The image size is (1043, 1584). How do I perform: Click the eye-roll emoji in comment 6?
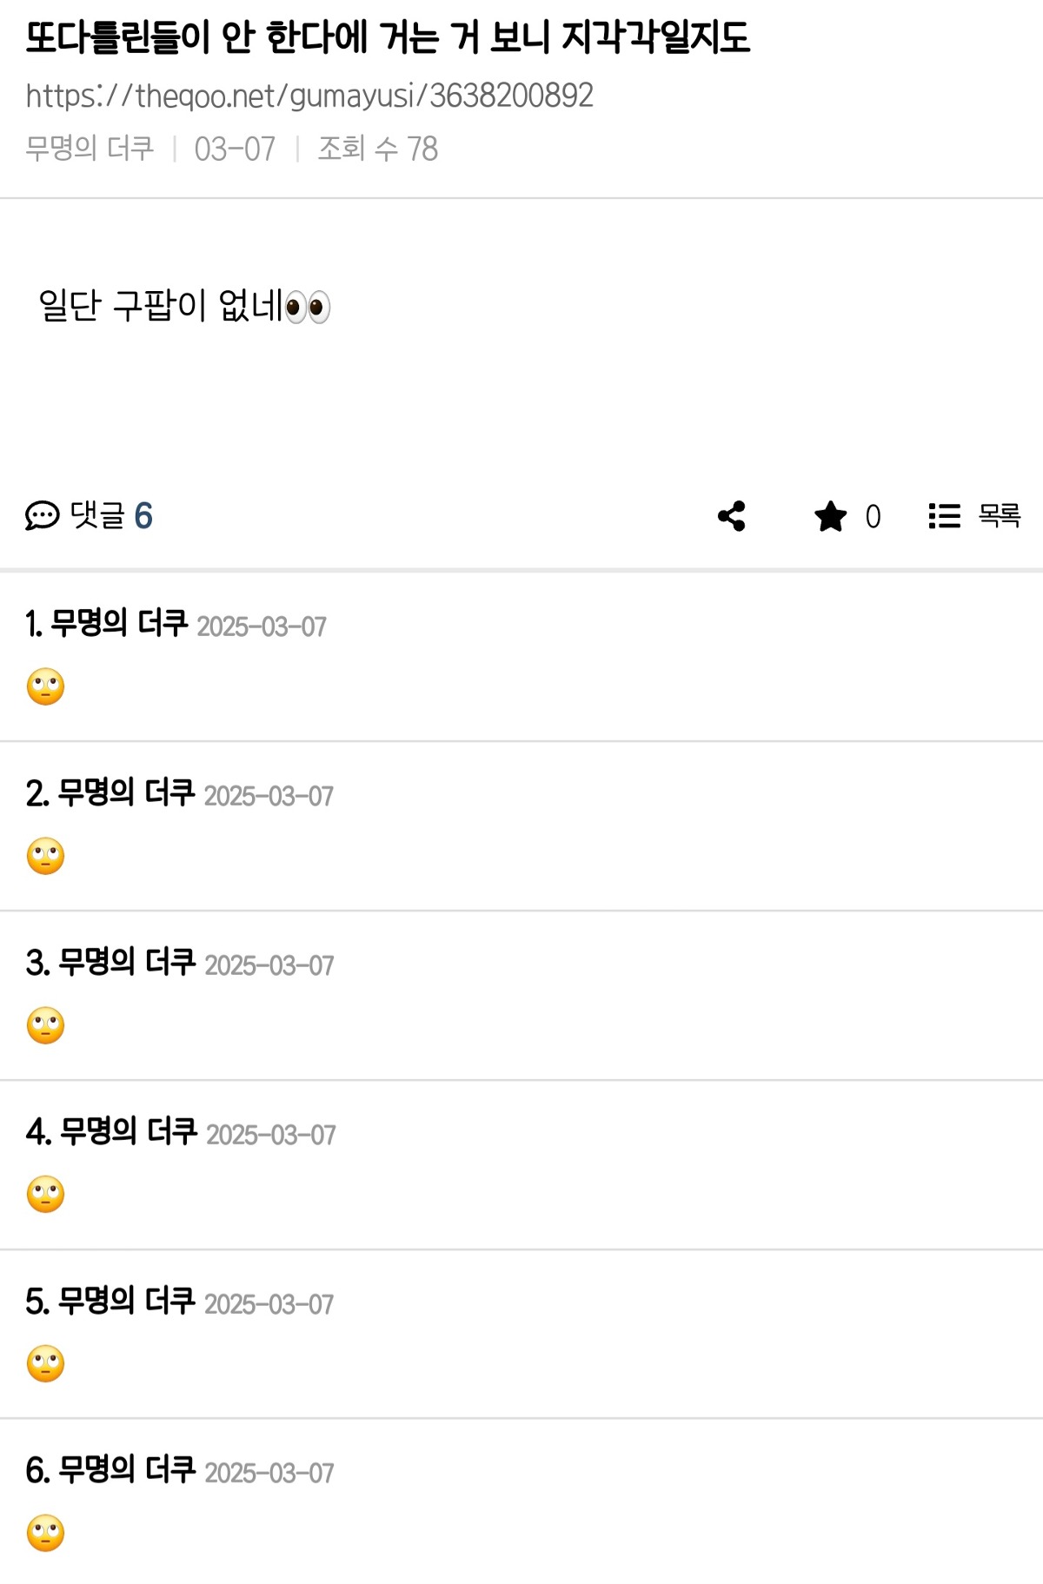click(46, 1534)
